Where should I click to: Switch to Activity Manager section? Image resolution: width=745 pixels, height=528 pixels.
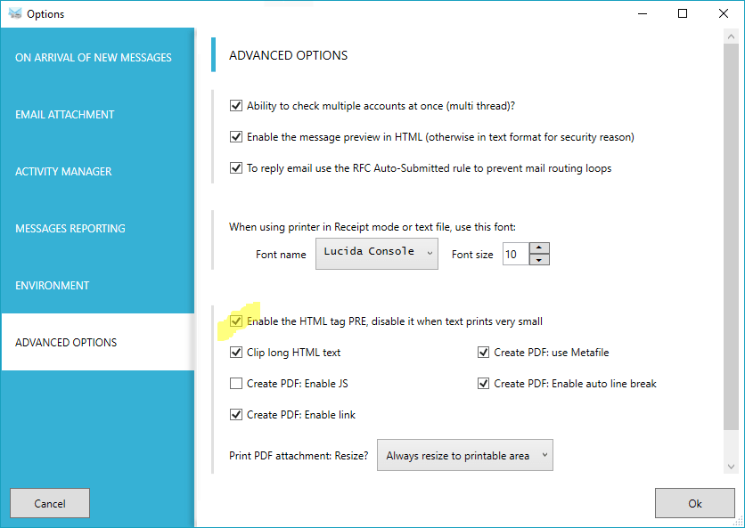tap(97, 171)
